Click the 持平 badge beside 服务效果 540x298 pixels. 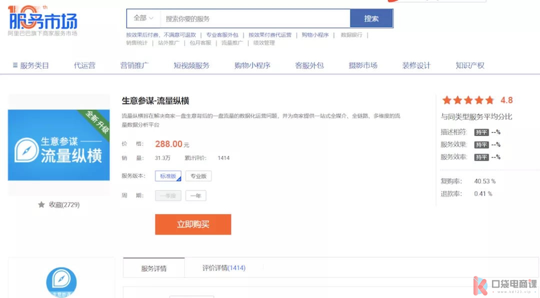[x=481, y=144]
